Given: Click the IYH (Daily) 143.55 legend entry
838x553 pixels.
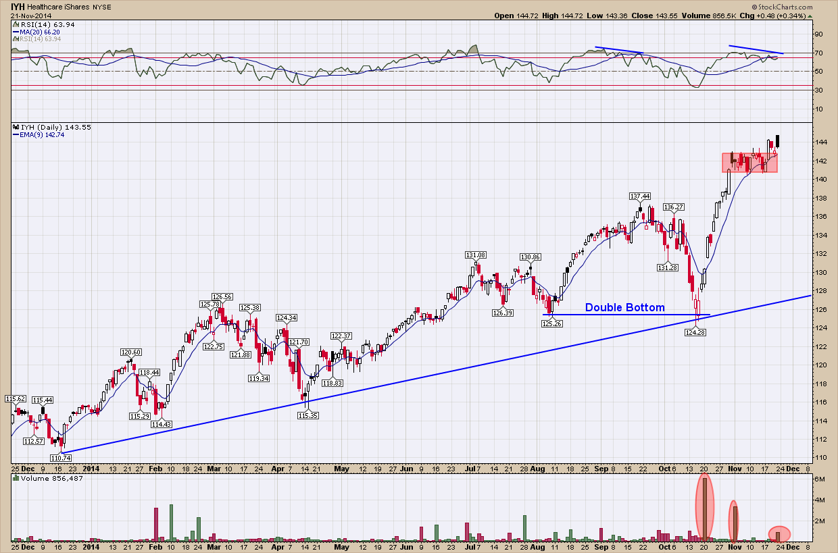Looking at the screenshot, I should [x=55, y=127].
